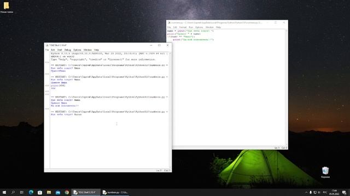350x196 pixels.
Task: Click the if statement line in editor
Action: [x=181, y=37]
